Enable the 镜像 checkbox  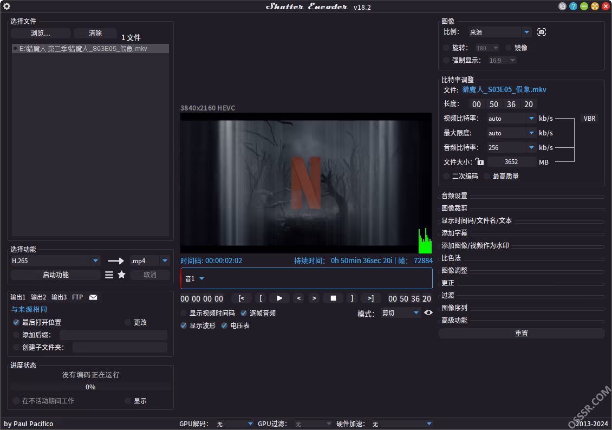(x=508, y=48)
